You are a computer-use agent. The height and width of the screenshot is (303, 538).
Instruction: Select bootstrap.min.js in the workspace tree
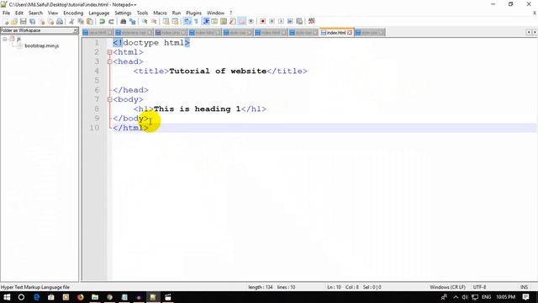[x=41, y=45]
